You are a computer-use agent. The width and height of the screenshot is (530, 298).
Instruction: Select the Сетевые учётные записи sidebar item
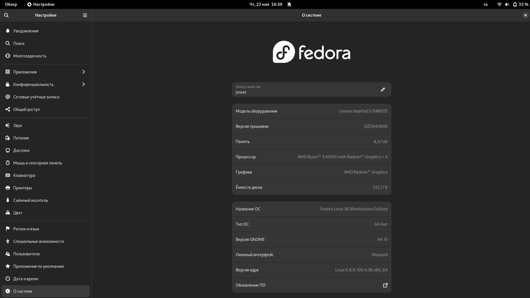pos(46,97)
